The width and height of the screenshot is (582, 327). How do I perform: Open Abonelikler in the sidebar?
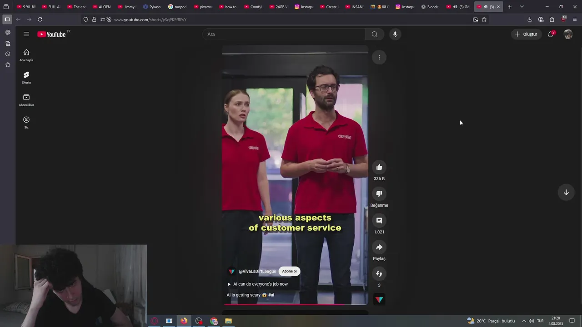click(26, 100)
